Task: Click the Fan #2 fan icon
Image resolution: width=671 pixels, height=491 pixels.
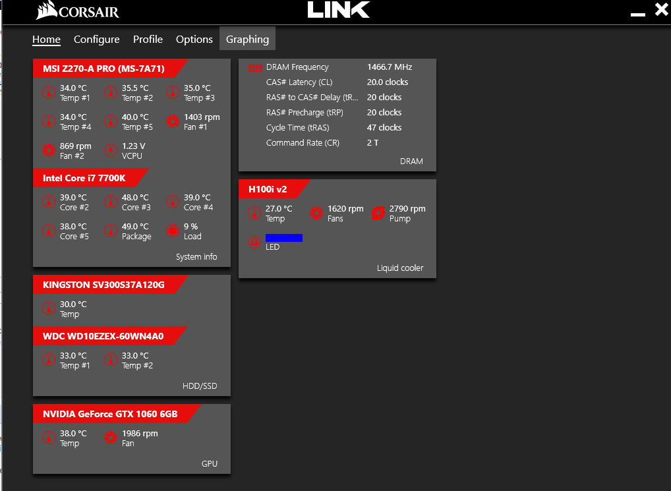Action: coord(49,150)
